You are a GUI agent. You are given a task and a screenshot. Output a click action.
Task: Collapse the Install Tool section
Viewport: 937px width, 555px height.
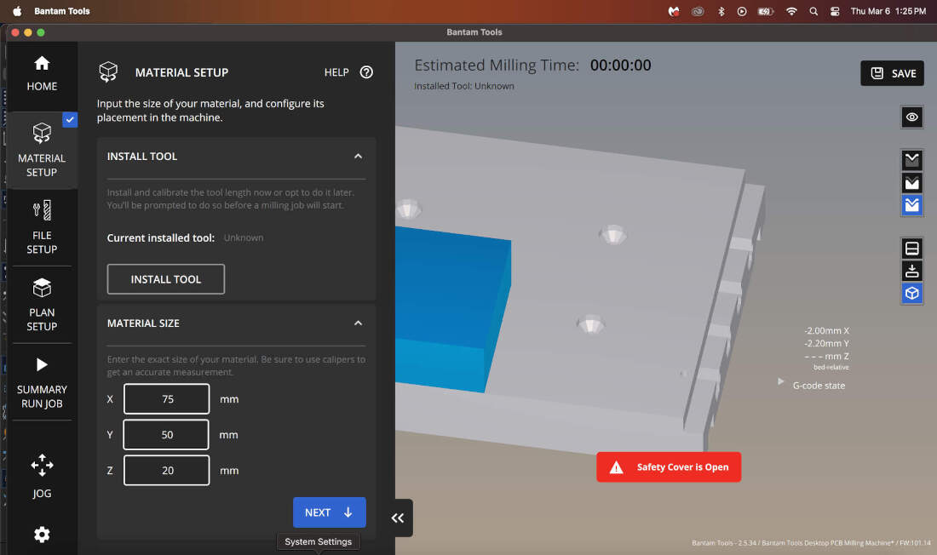(x=358, y=157)
